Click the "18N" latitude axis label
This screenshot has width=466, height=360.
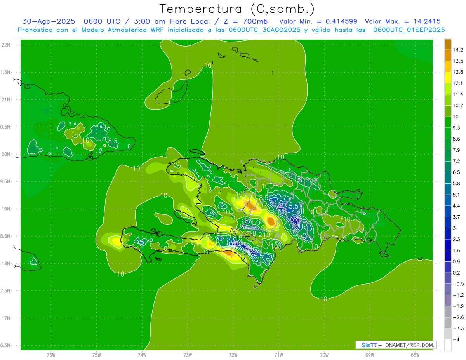point(6,264)
